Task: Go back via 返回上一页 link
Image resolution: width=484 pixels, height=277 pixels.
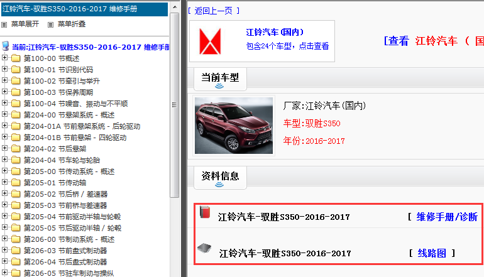Action: pos(214,11)
